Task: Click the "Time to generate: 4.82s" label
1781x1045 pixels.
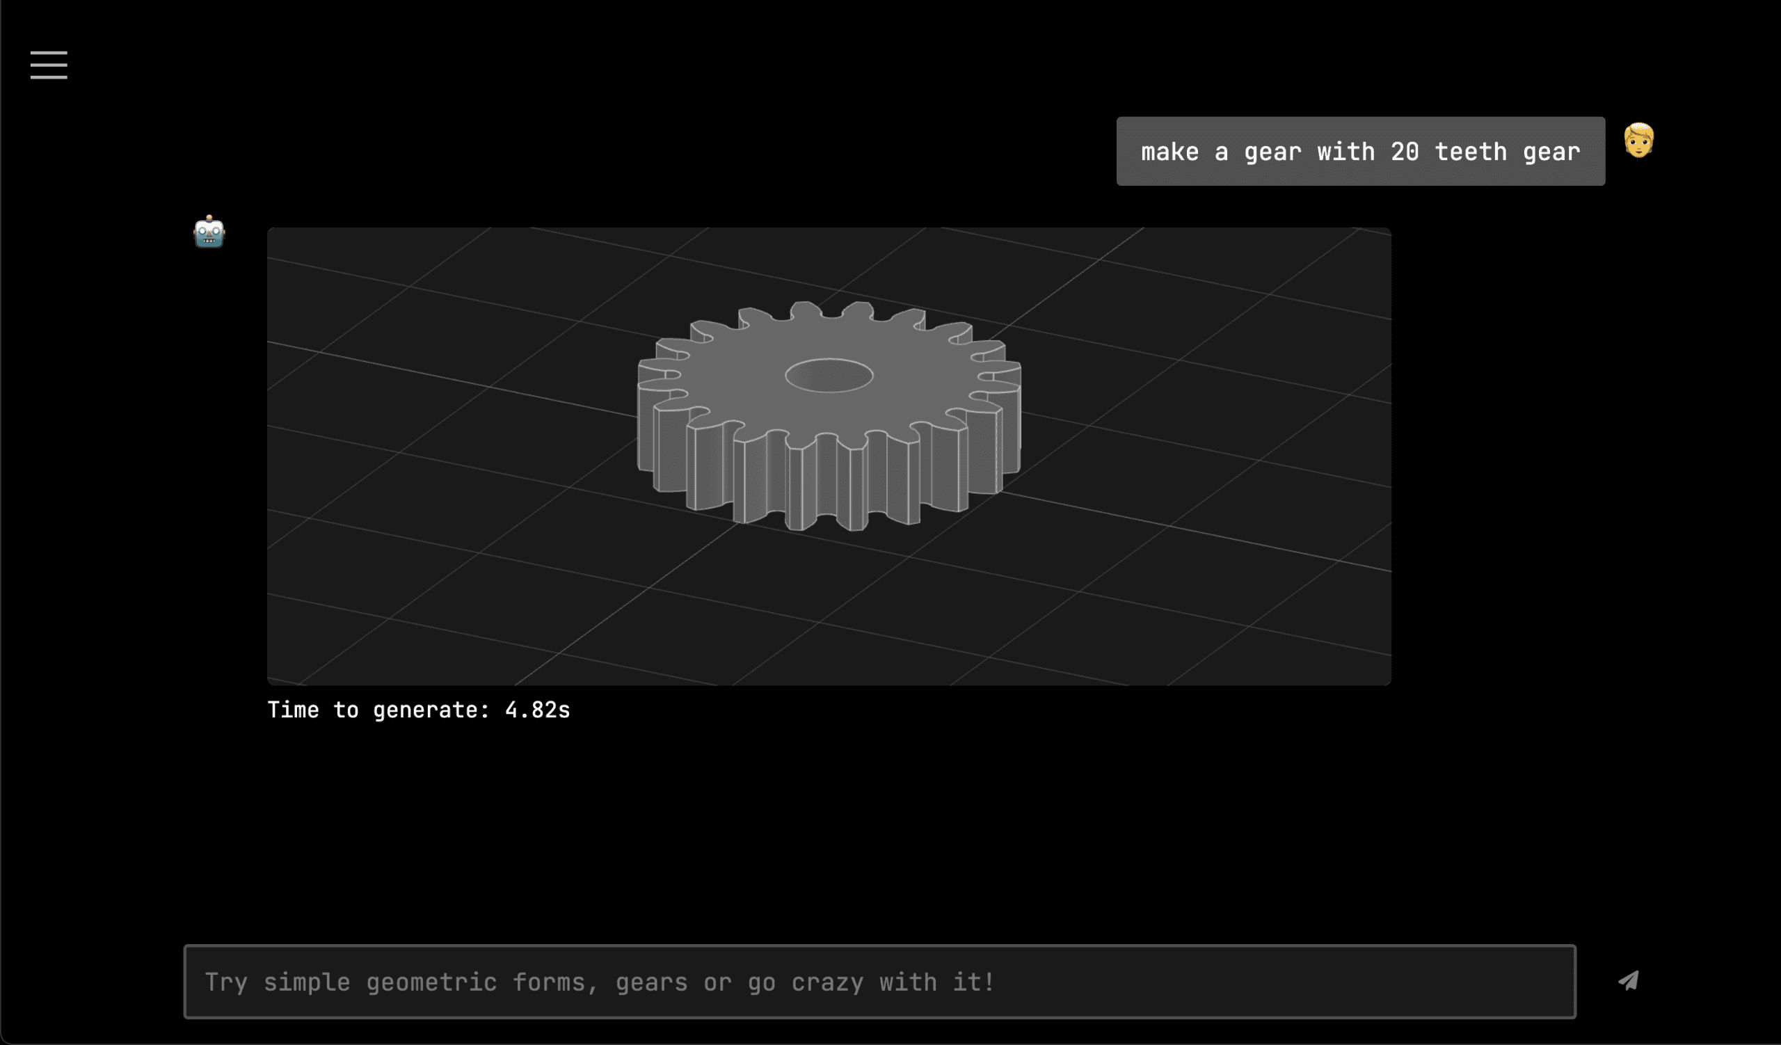Action: [418, 710]
